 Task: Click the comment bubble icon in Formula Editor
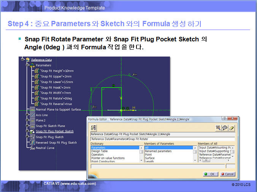click(225, 128)
